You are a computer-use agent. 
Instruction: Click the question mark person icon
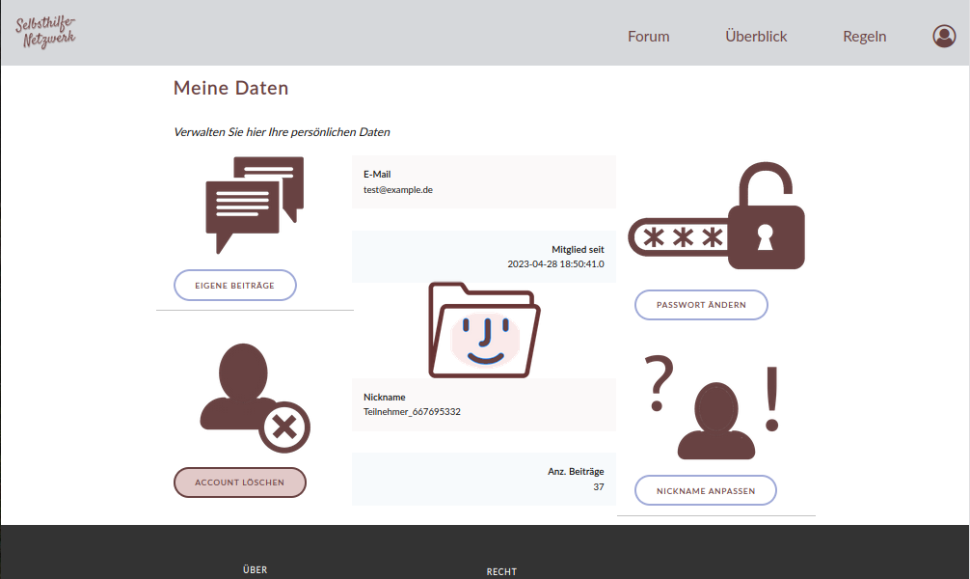(x=714, y=409)
